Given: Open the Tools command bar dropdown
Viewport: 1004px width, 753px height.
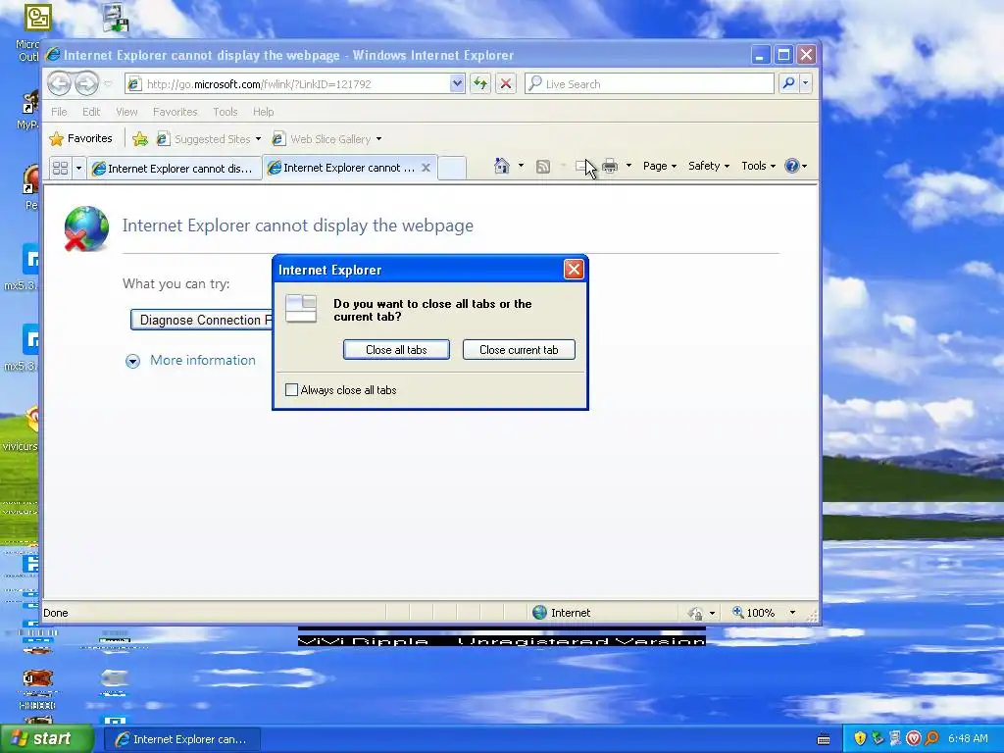Looking at the screenshot, I should [759, 166].
